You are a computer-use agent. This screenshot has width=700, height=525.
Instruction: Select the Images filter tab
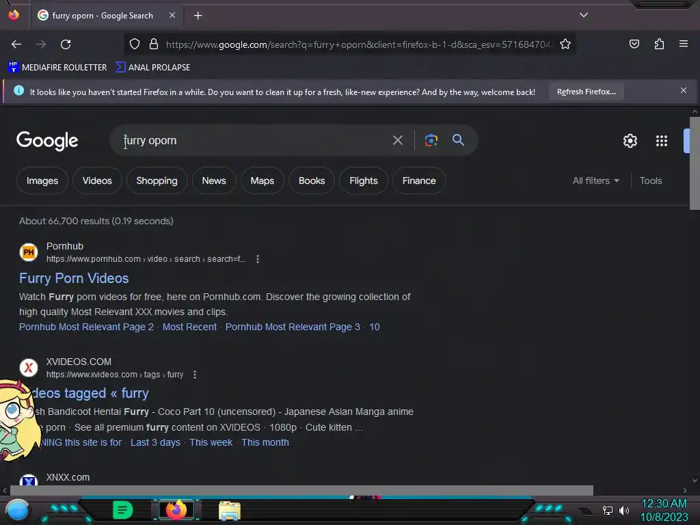pyautogui.click(x=42, y=180)
